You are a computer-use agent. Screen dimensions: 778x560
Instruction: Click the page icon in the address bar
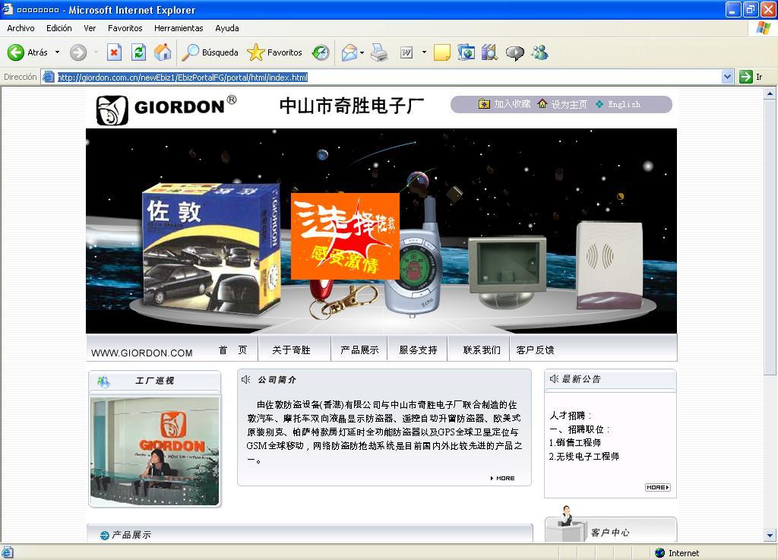click(x=49, y=77)
